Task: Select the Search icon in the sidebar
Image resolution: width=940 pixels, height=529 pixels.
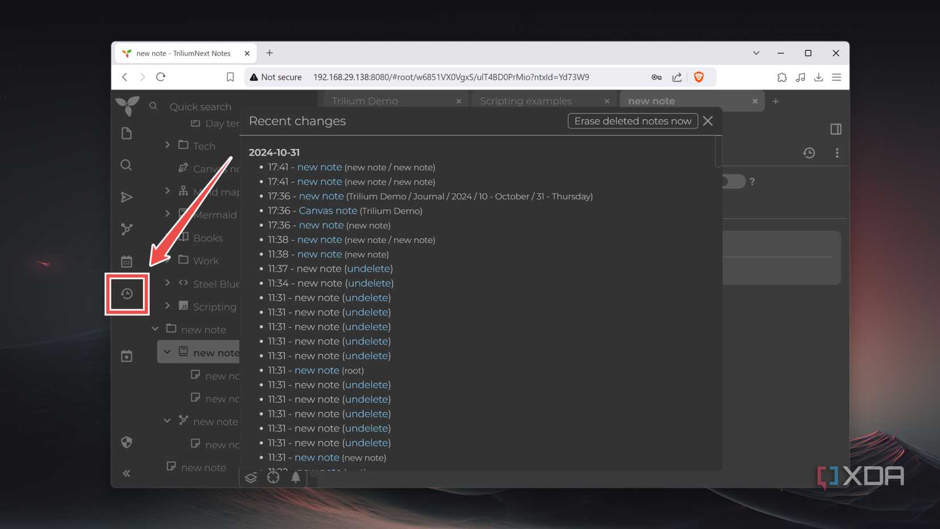Action: (x=126, y=165)
